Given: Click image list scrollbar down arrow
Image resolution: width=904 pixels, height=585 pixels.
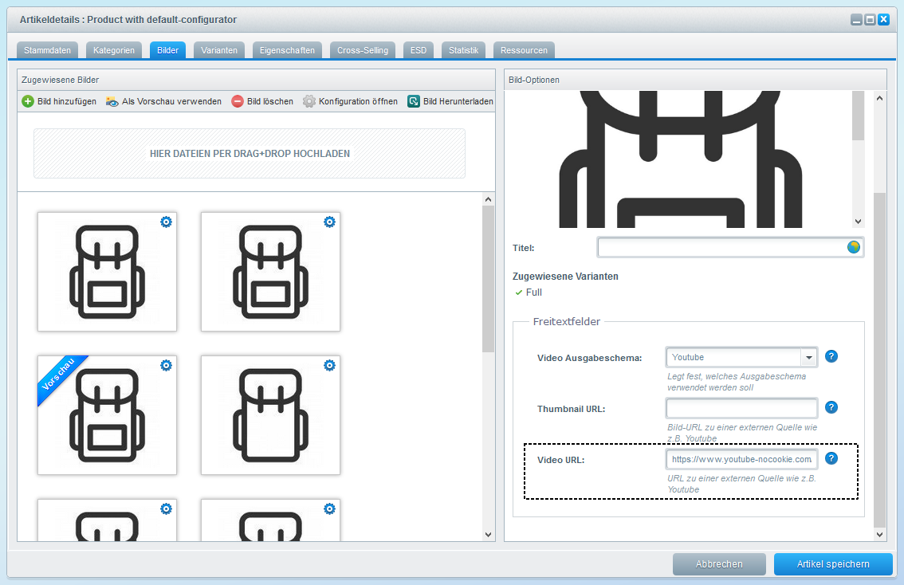Looking at the screenshot, I should tap(489, 534).
